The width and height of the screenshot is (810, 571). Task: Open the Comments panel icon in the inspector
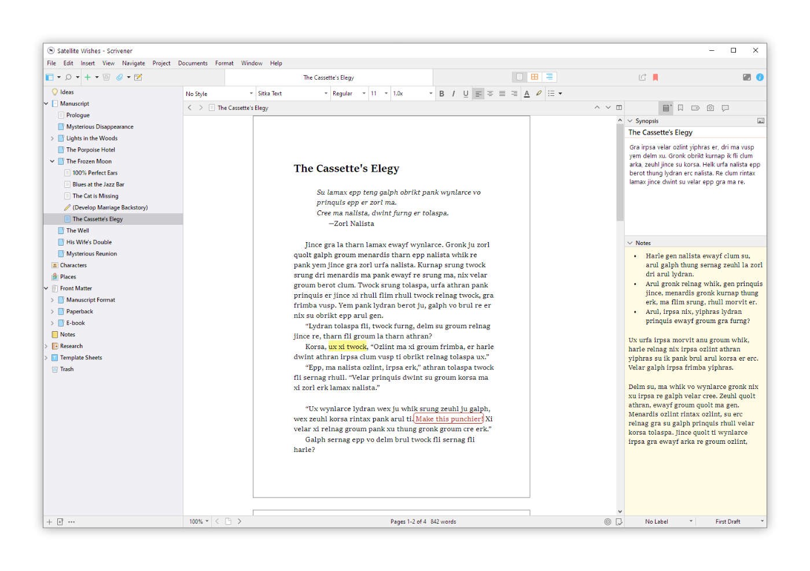click(725, 107)
